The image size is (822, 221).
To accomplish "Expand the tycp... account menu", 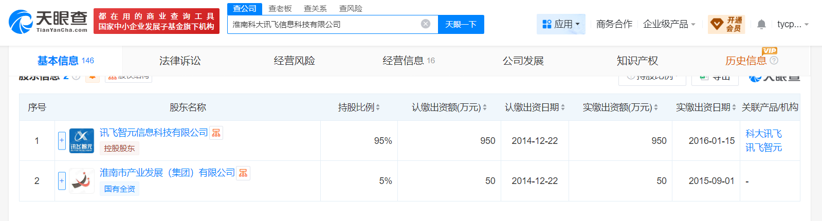I will coord(793,24).
